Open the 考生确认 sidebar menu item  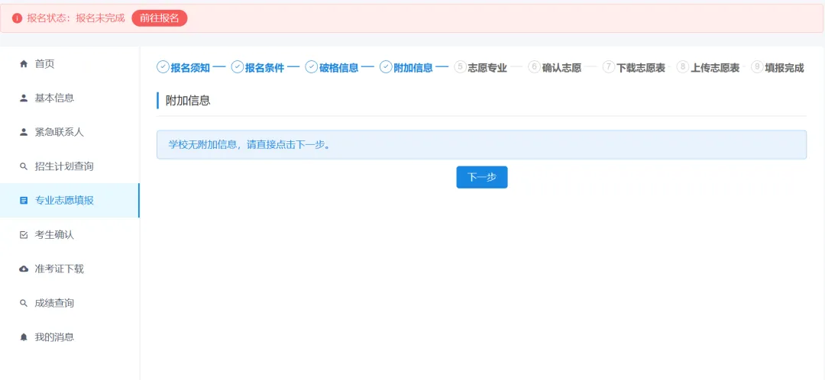pos(70,235)
